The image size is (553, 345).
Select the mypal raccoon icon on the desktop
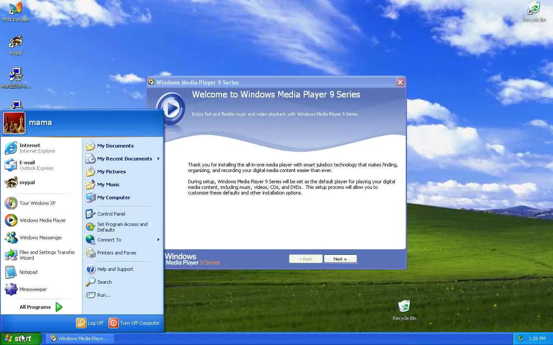pos(16,45)
